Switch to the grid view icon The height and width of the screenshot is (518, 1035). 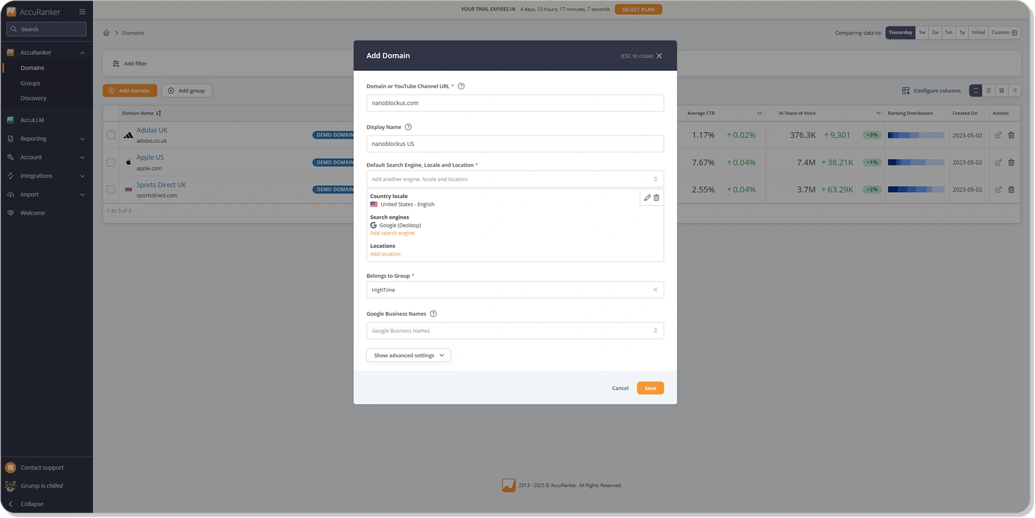tap(1002, 91)
